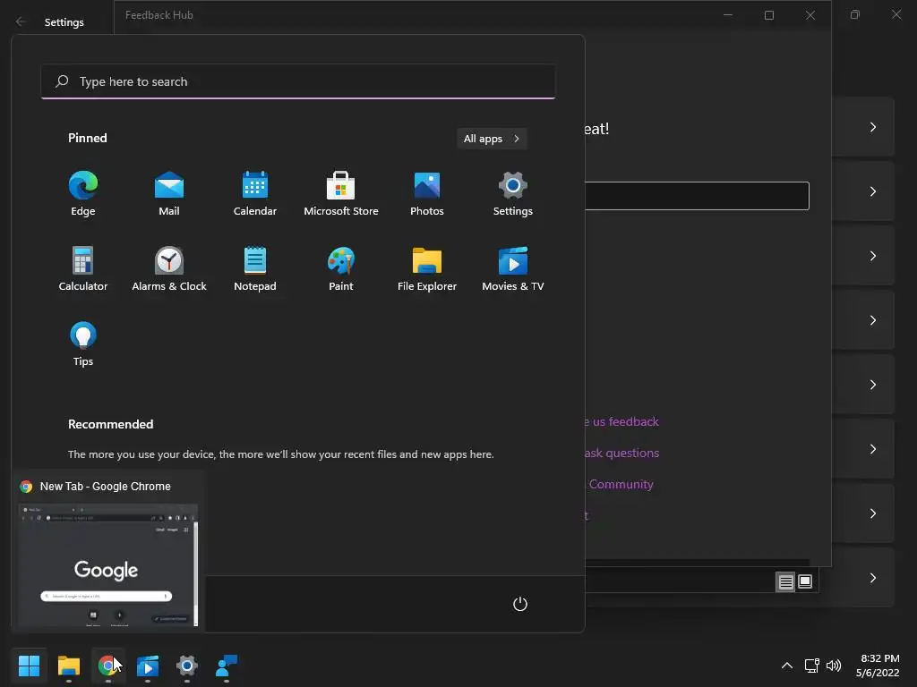This screenshot has height=687, width=917.
Task: Expand the third Settings row chevron
Action: tap(872, 256)
